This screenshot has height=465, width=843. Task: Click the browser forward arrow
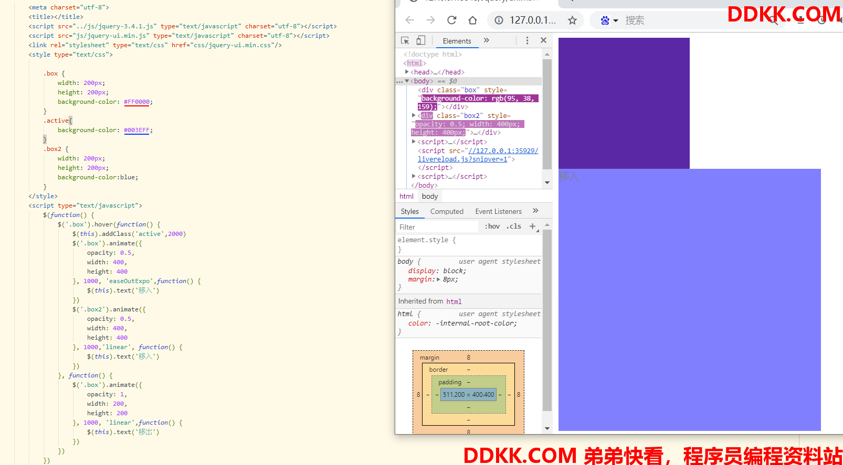click(430, 20)
